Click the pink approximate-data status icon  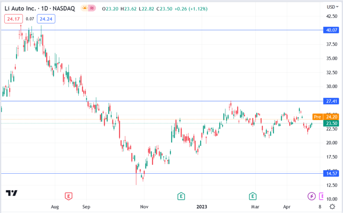click(x=91, y=8)
